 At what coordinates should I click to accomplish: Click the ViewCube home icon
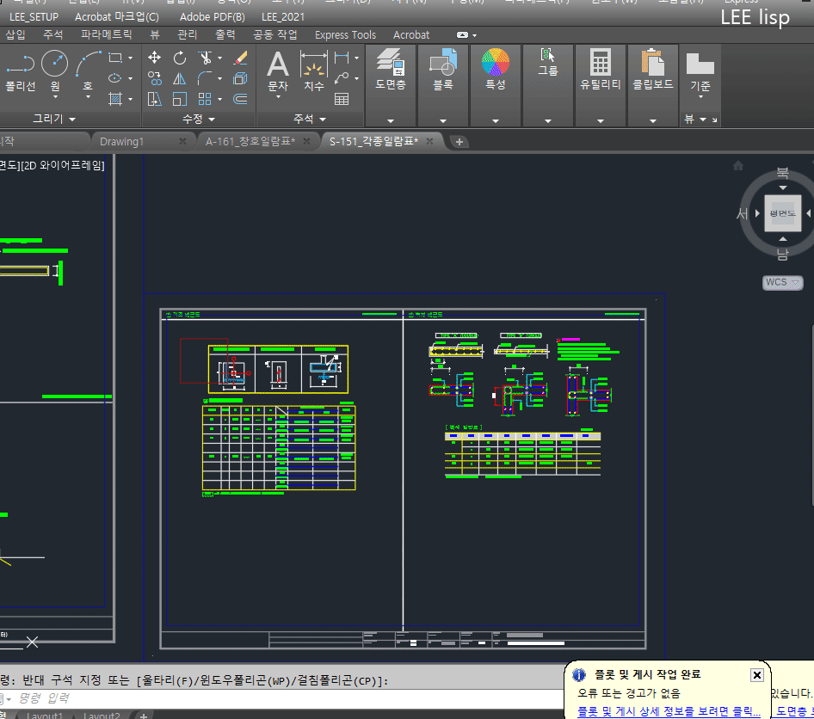pyautogui.click(x=737, y=165)
